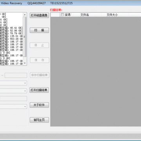Click the red 扫描结果 label
The height and width of the screenshot is (141, 141).
click(x=56, y=10)
